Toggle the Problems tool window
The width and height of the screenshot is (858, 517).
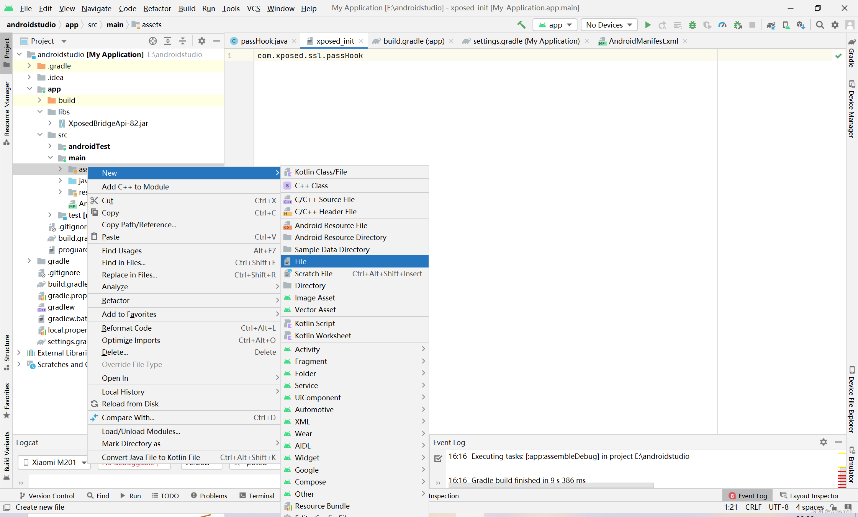209,496
